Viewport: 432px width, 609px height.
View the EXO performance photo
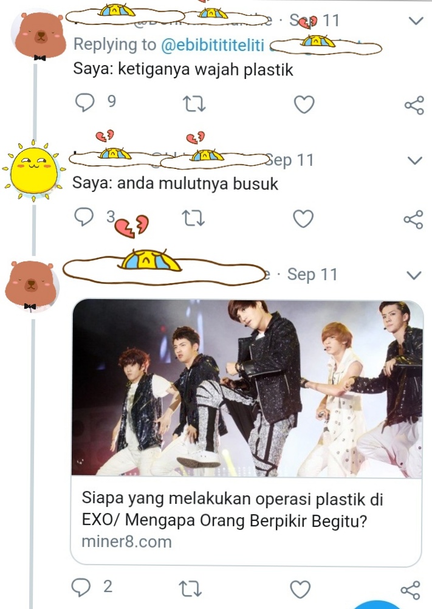(x=247, y=389)
